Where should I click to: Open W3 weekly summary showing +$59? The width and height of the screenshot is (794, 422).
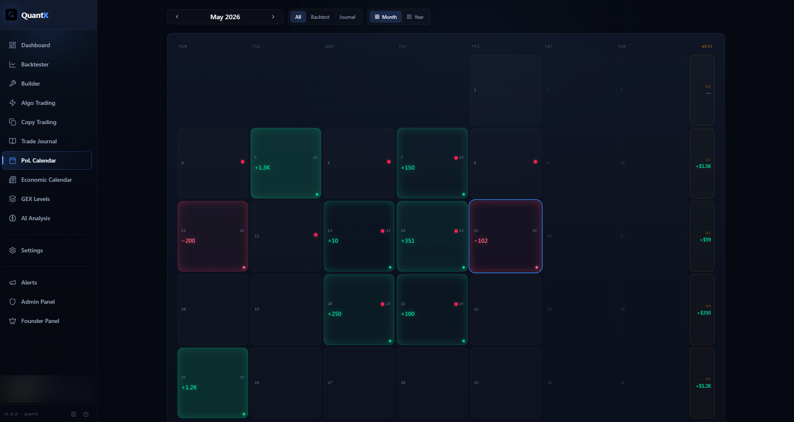click(702, 236)
